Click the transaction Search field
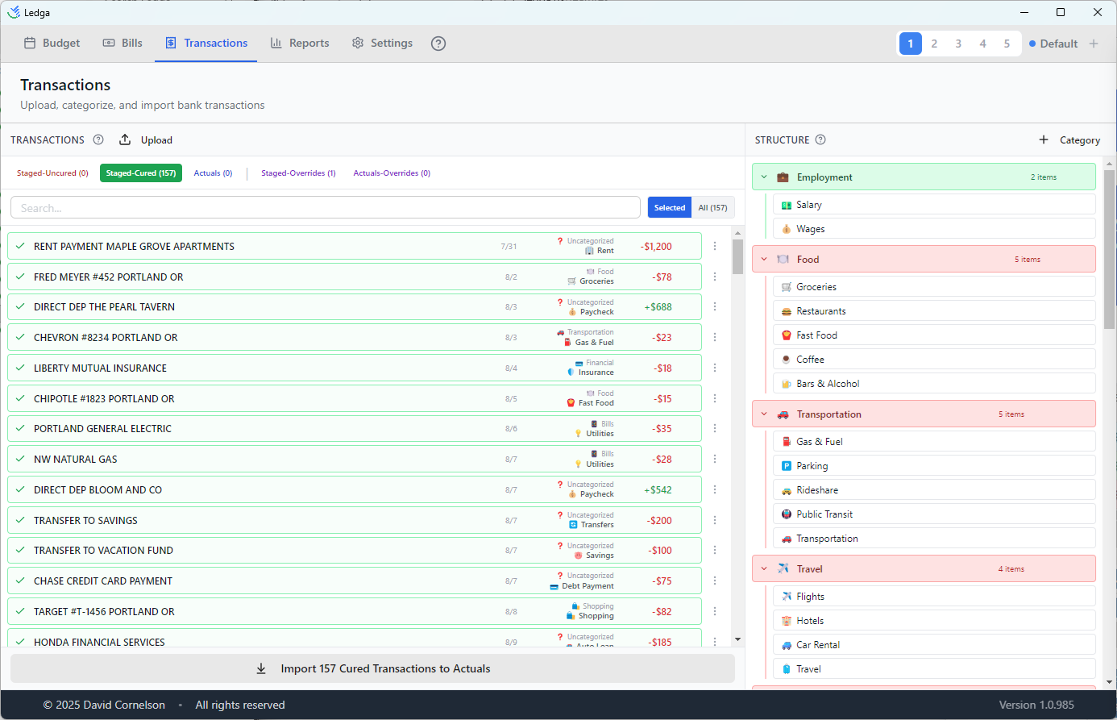This screenshot has height=720, width=1117. pos(326,207)
